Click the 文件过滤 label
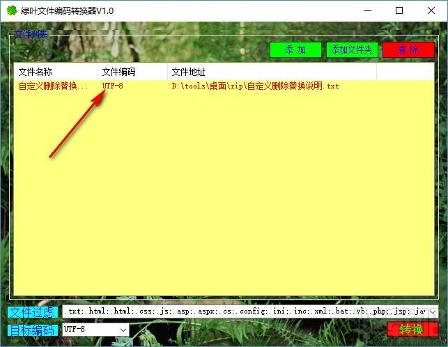The image size is (448, 347). (33, 312)
